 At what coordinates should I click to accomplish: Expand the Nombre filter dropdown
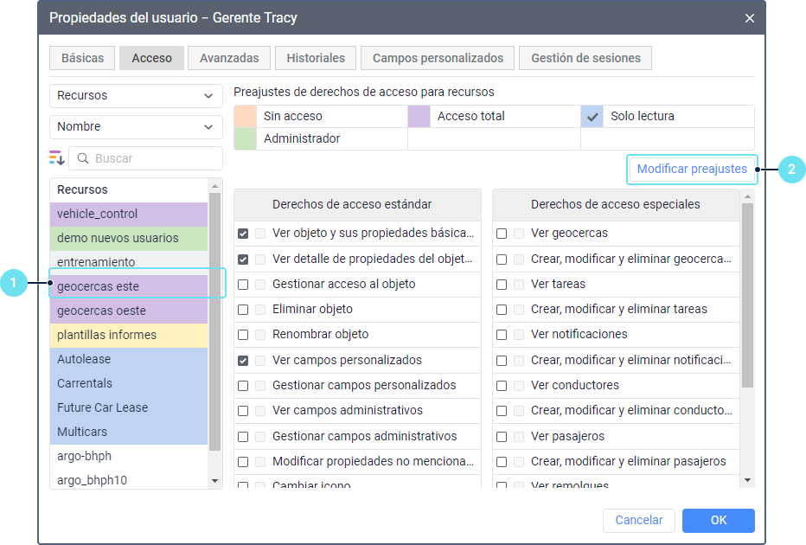pyautogui.click(x=136, y=126)
